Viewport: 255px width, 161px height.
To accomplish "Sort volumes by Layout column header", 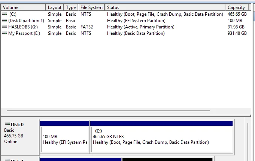I will 55,7.
